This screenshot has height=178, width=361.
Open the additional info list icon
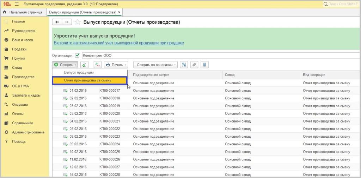click(204, 65)
